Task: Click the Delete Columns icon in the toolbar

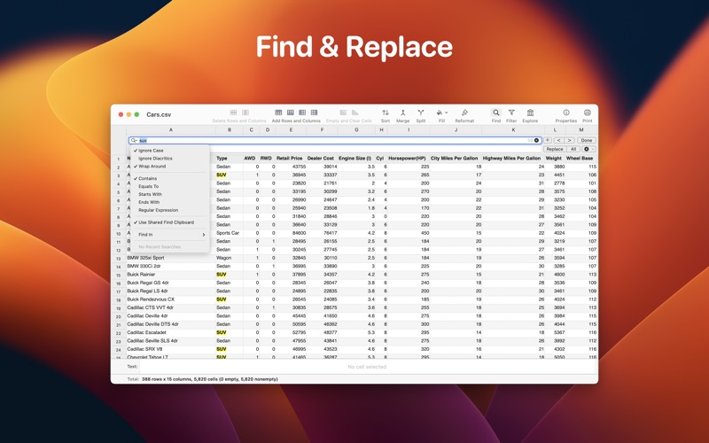Action: click(245, 113)
